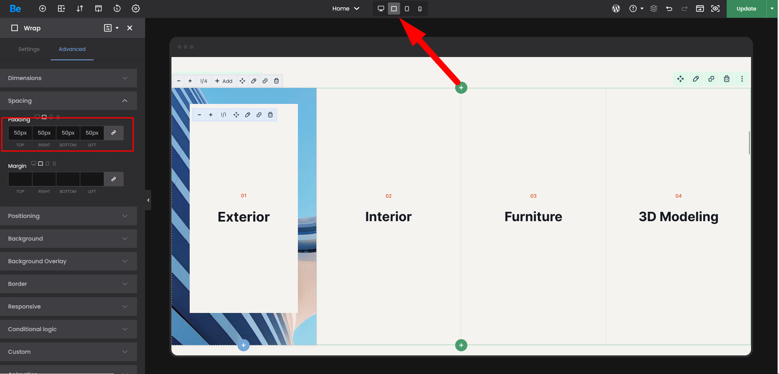This screenshot has width=779, height=374.
Task: Collapse the Spacing section
Action: point(68,101)
